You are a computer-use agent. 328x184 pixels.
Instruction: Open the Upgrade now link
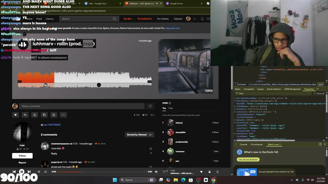coord(172,28)
